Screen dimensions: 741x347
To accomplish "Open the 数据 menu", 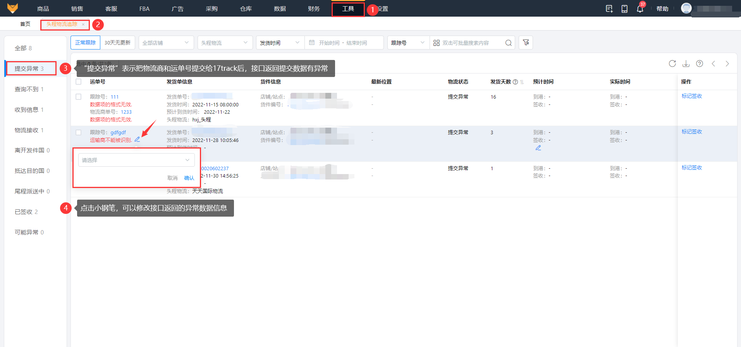I will pyautogui.click(x=280, y=9).
